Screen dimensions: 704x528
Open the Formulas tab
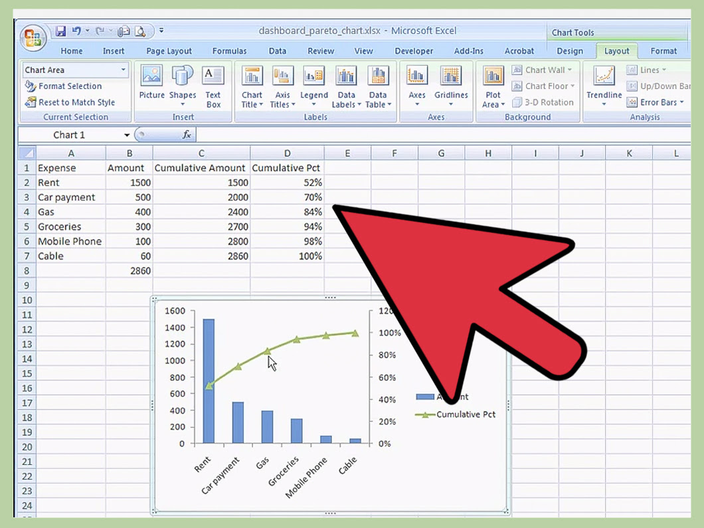click(229, 51)
